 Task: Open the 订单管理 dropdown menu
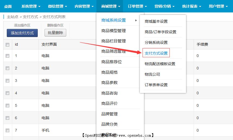(x=137, y=6)
